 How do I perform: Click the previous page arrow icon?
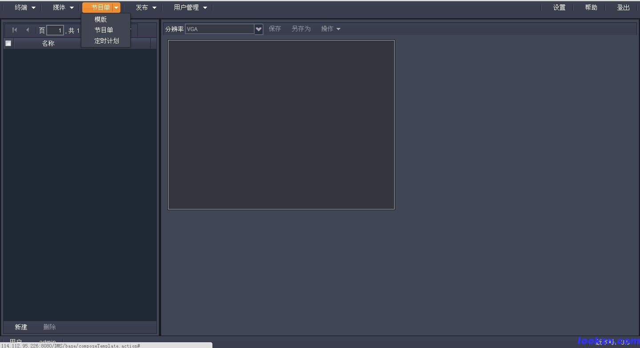pyautogui.click(x=28, y=30)
